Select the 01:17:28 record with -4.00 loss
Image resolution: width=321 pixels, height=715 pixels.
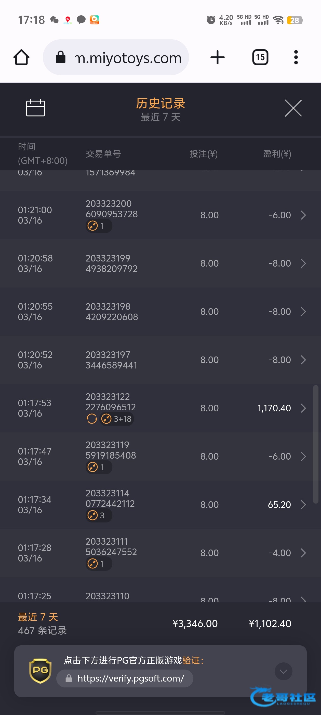[x=160, y=553]
